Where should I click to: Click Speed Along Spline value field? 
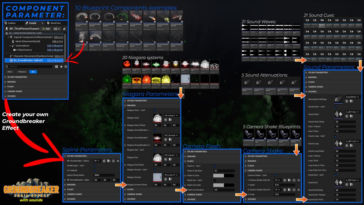(104, 175)
